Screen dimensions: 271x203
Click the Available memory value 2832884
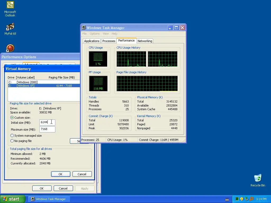(x=172, y=105)
